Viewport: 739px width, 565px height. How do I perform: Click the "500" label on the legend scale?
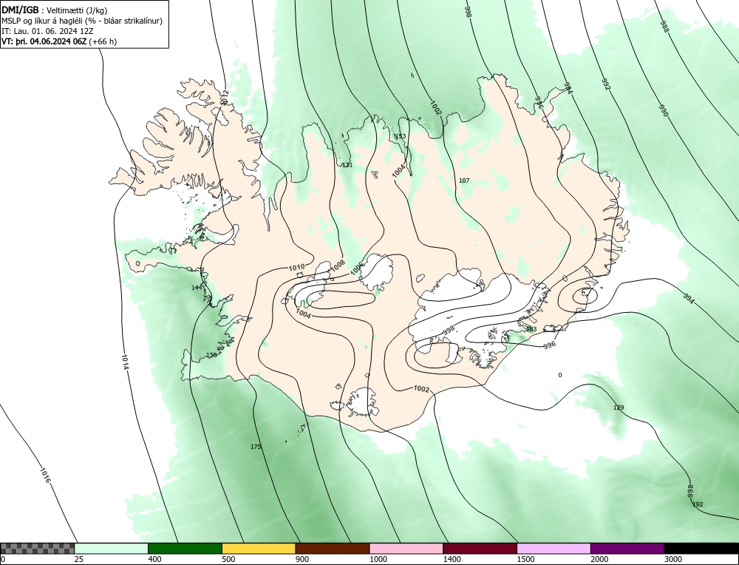coord(228,559)
